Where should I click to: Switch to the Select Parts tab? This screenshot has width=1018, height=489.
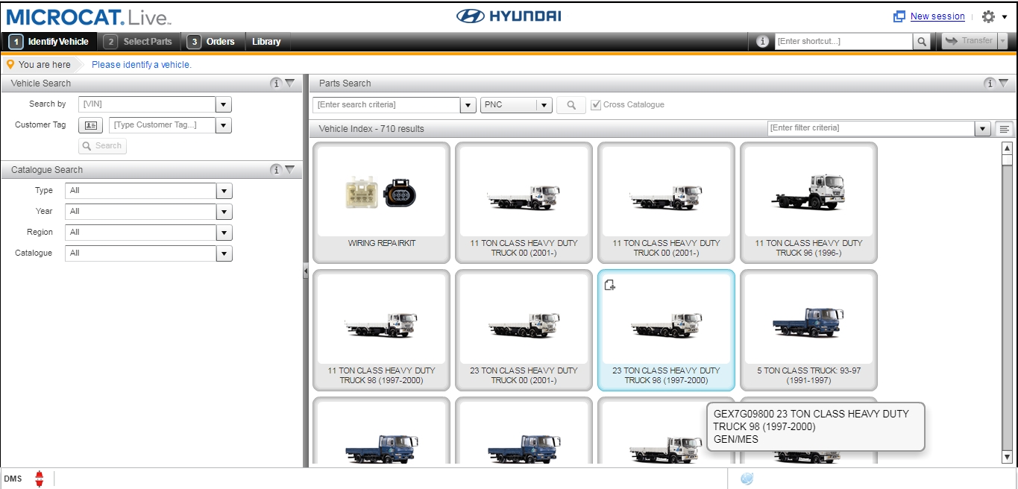click(x=139, y=42)
